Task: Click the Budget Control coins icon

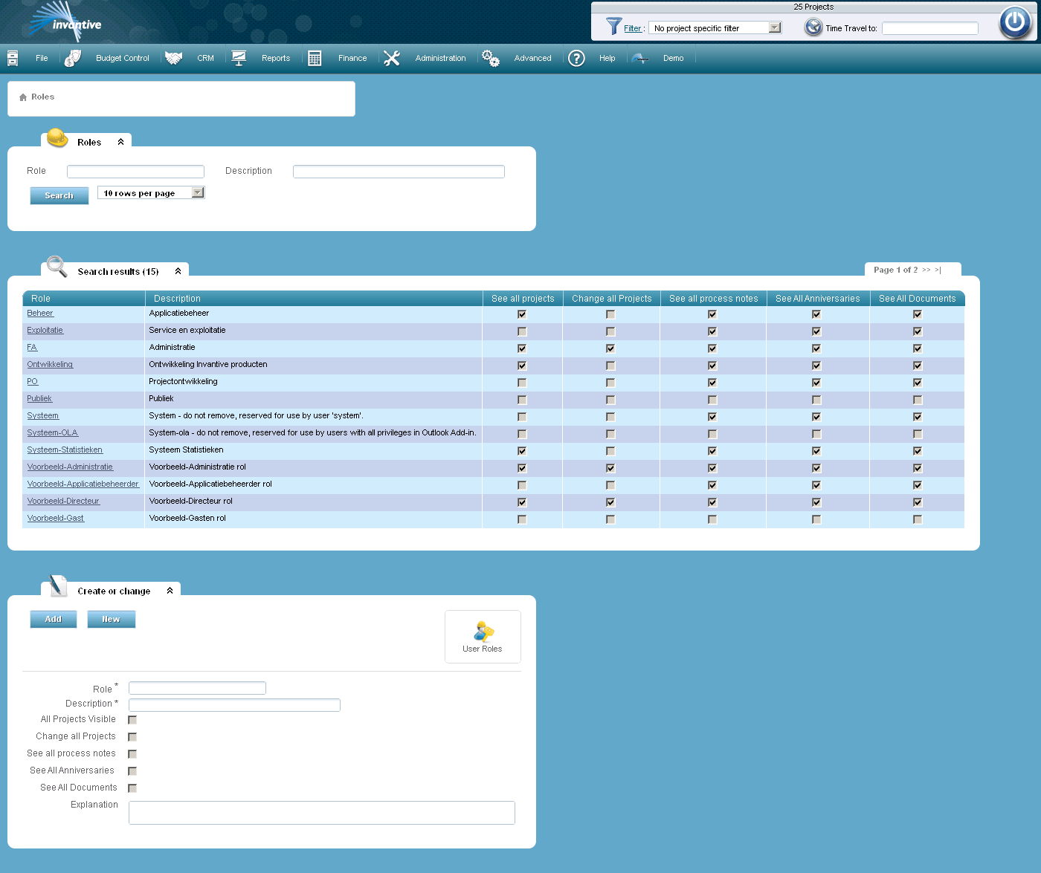Action: coord(72,58)
